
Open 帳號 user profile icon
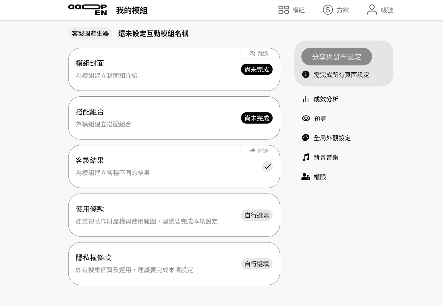(x=372, y=10)
